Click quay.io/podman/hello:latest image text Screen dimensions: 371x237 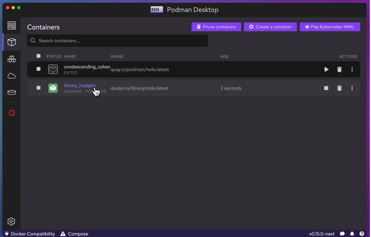[x=140, y=69]
